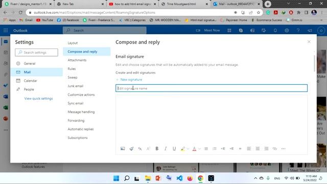The width and height of the screenshot is (327, 184).
Task: Click the Edit signature name field
Action: tap(212, 88)
